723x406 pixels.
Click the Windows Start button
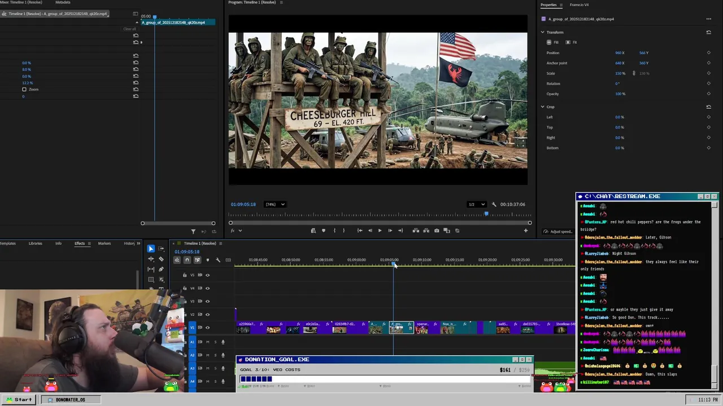pos(19,400)
